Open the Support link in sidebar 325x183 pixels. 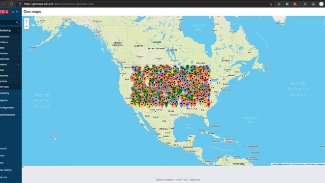[4, 148]
